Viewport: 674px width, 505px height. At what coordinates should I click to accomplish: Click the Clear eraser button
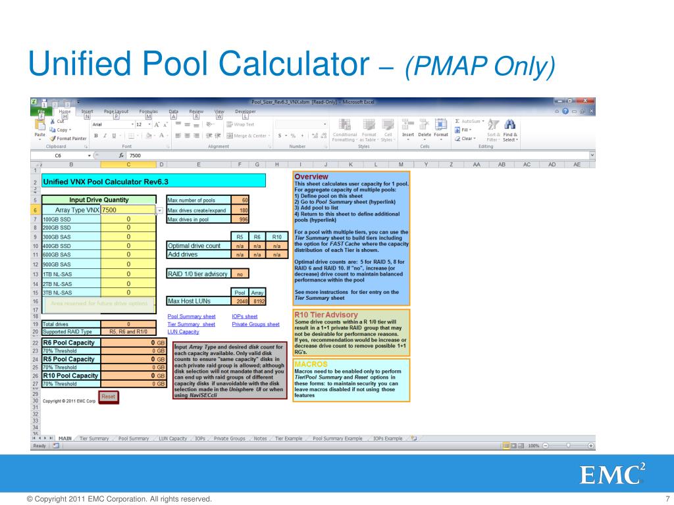tap(465, 139)
